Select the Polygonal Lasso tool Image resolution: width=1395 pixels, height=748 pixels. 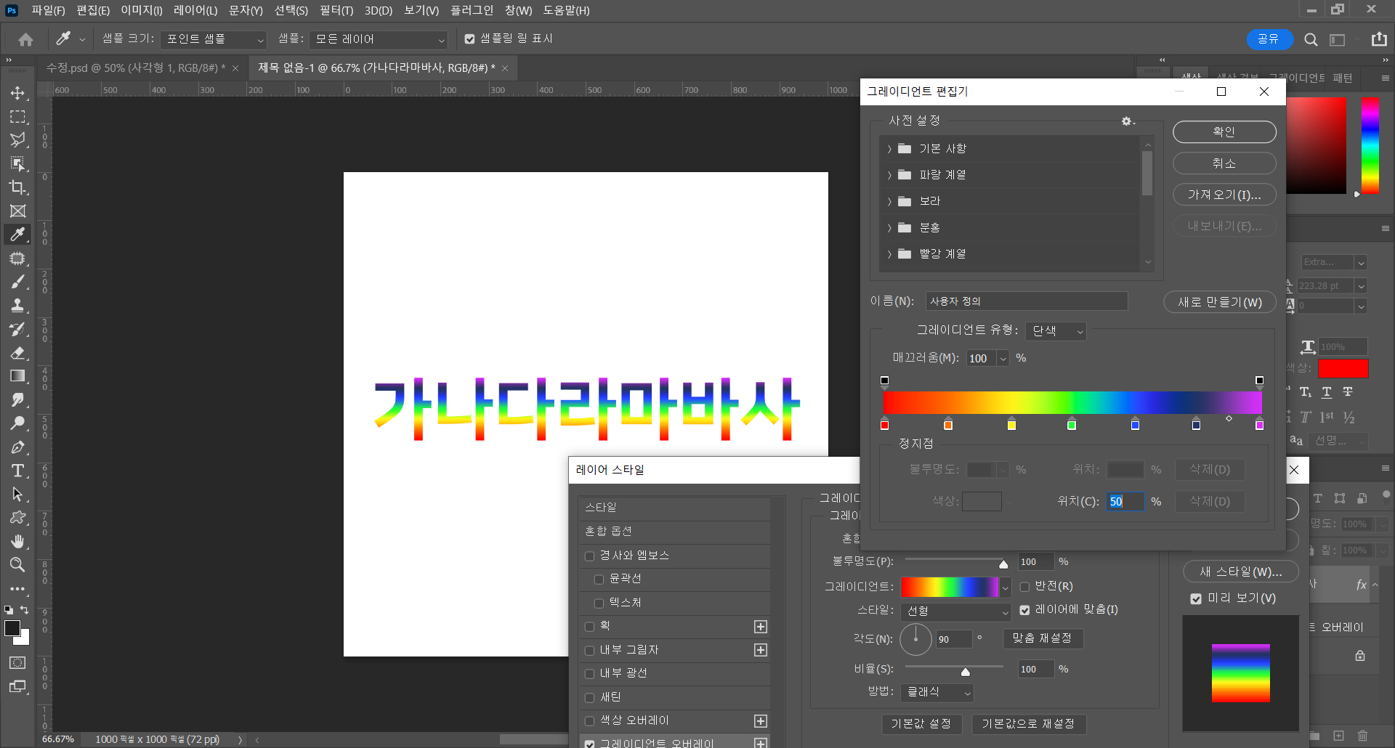[17, 140]
